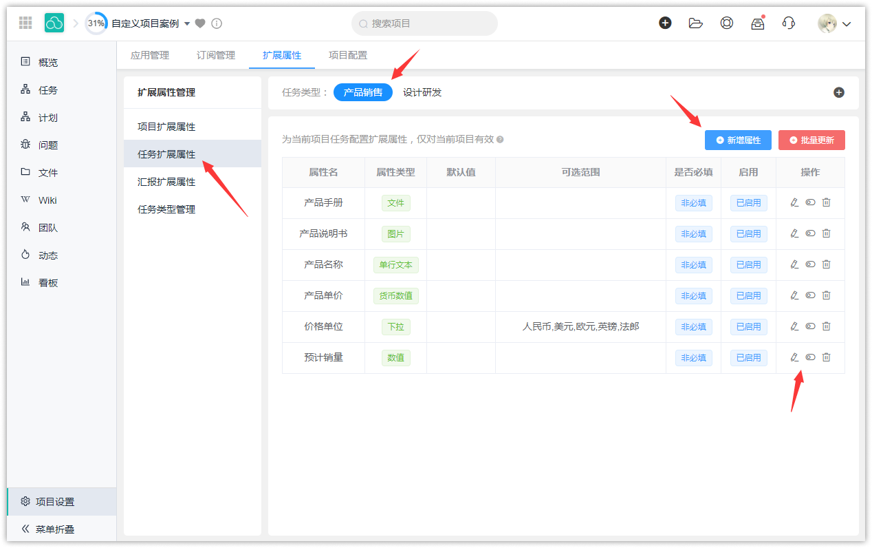Open the notifications inbox icon
The image size is (872, 548).
click(x=758, y=23)
